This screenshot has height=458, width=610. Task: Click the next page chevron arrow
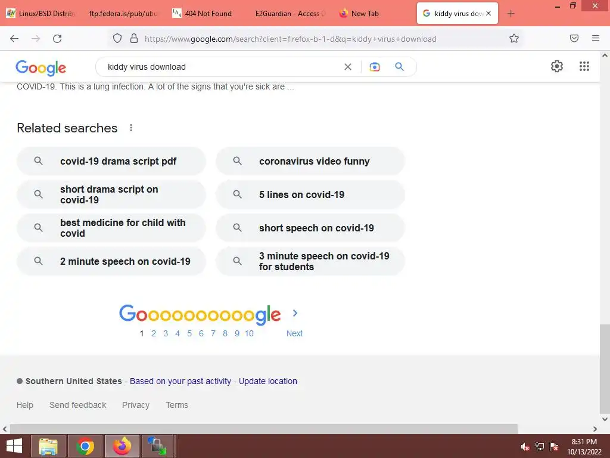[x=295, y=313]
